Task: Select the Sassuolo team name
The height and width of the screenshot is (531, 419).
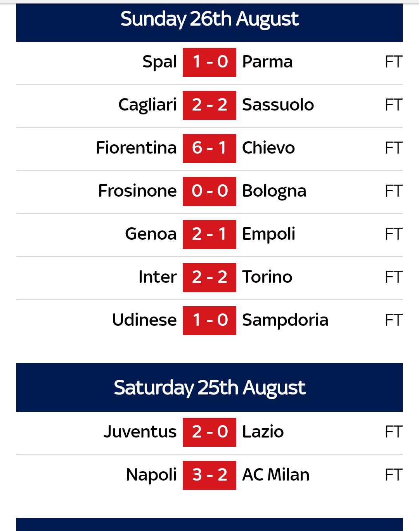Action: coord(278,105)
